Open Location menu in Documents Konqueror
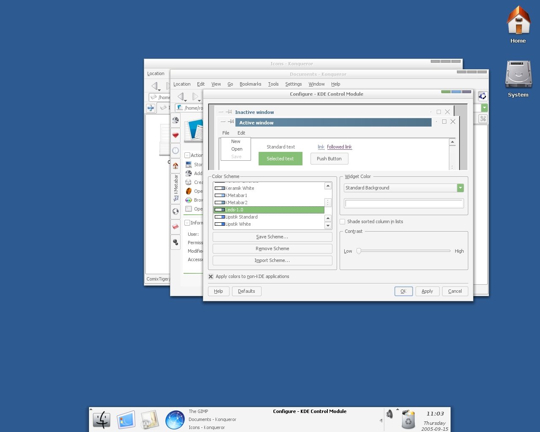 click(x=182, y=84)
